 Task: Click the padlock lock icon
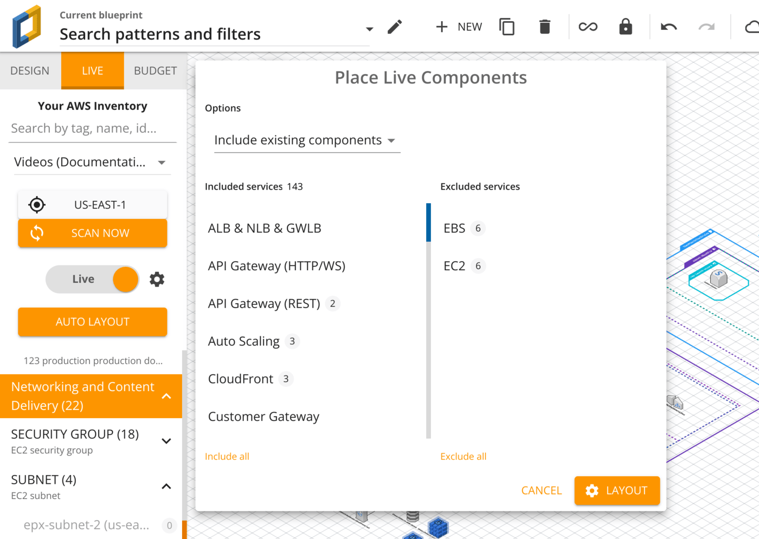tap(626, 27)
